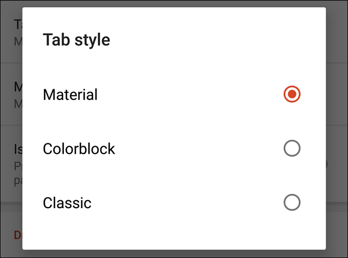The width and height of the screenshot is (348, 258).
Task: Click the Tab style dialog title
Action: coord(76,40)
